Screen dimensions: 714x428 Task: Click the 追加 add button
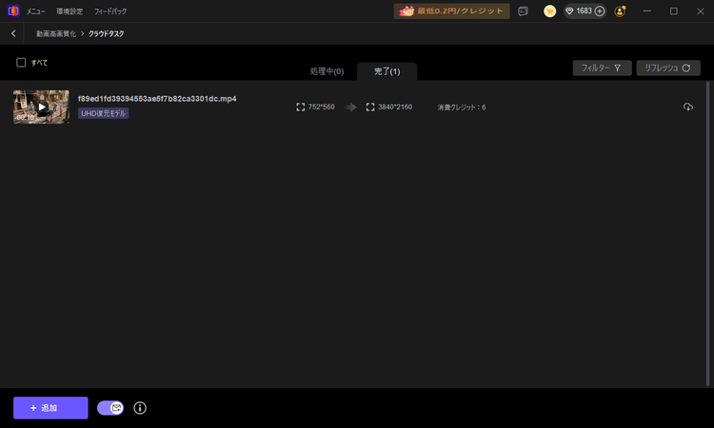(x=50, y=408)
